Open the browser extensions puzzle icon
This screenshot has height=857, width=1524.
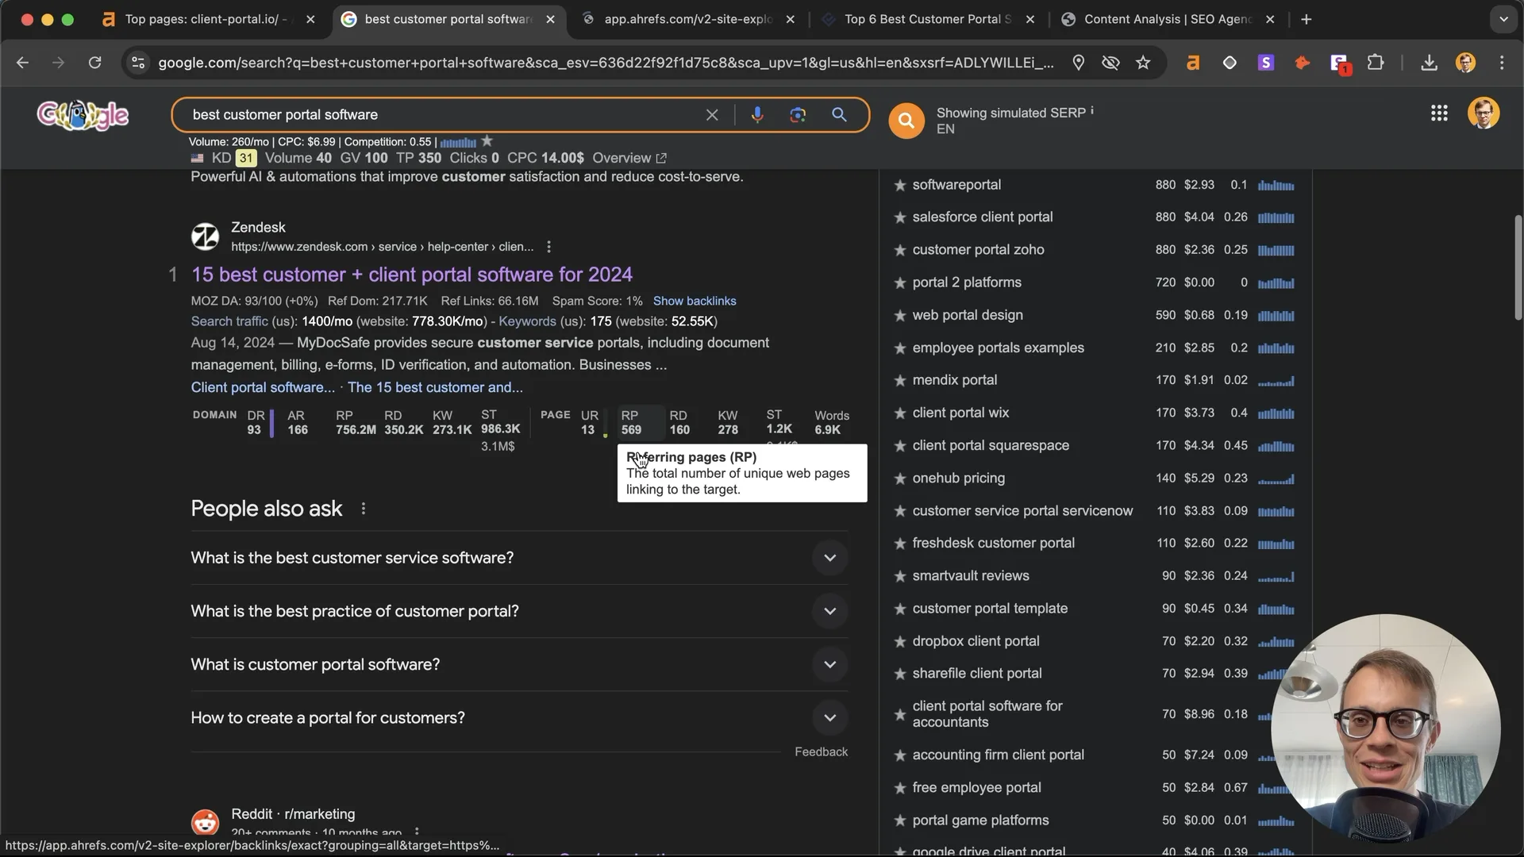click(1376, 63)
